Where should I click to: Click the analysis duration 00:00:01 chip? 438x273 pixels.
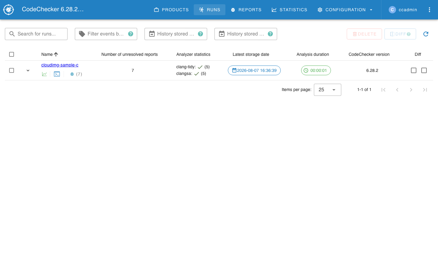coord(316,70)
